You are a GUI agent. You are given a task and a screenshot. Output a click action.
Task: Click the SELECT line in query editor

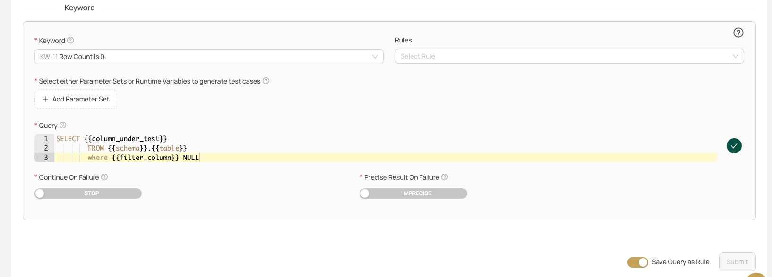112,139
